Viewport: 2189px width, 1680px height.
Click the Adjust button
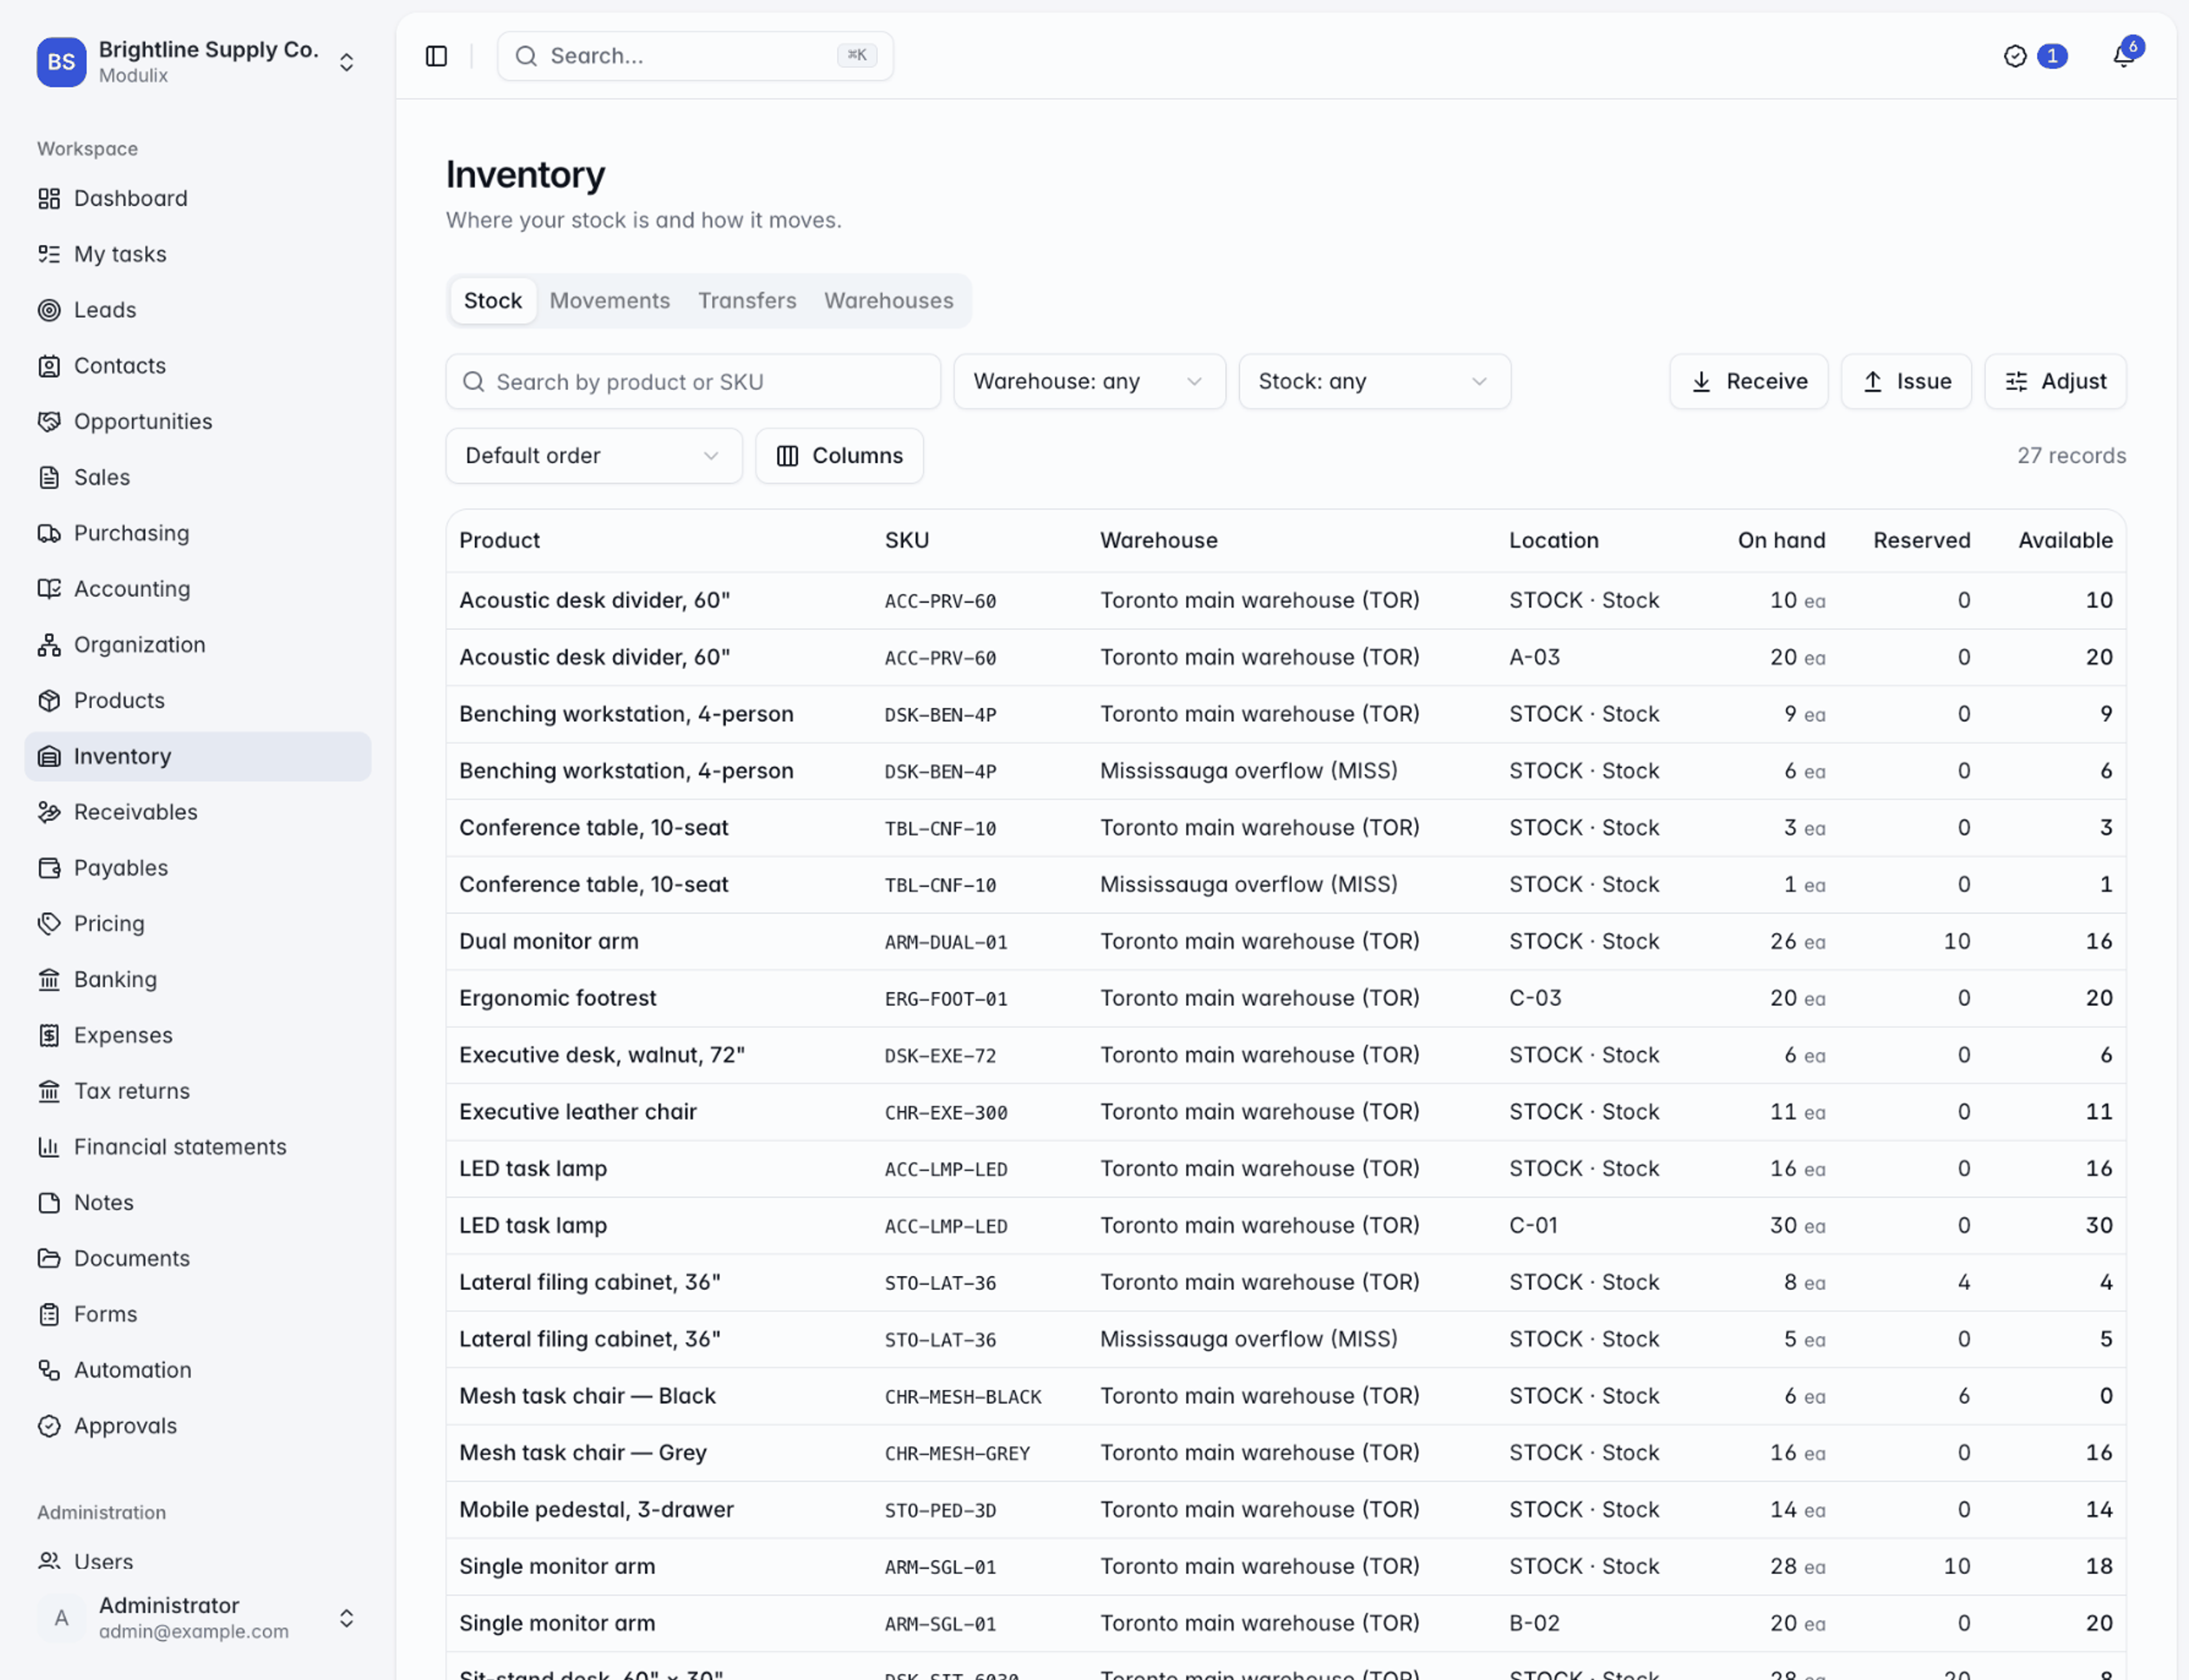(x=2055, y=382)
